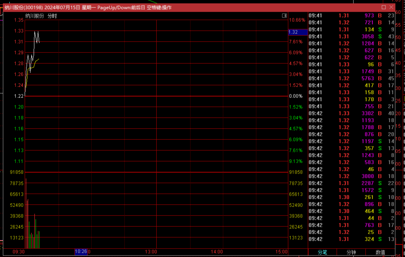Click the window title bar text
This screenshot has width=405, height=257.
click(x=88, y=8)
